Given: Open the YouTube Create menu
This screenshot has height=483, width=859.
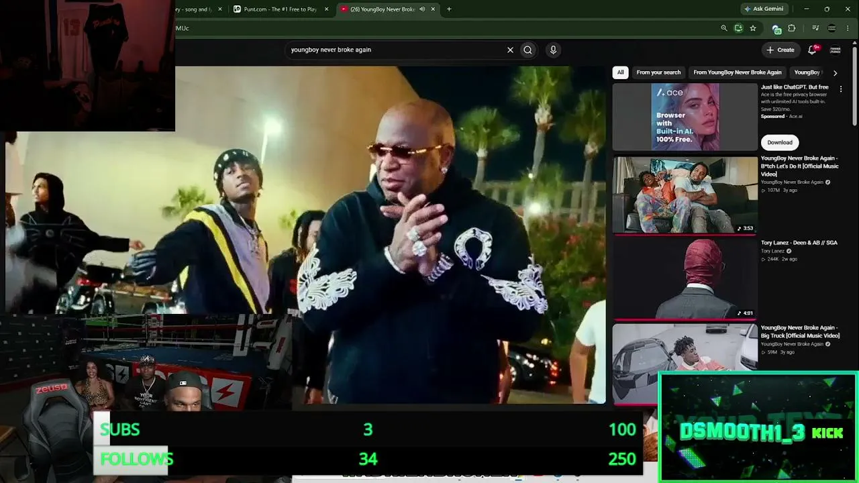Looking at the screenshot, I should (x=780, y=50).
